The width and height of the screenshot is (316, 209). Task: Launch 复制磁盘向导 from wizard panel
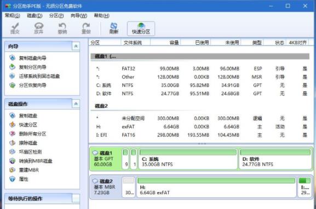[28, 58]
